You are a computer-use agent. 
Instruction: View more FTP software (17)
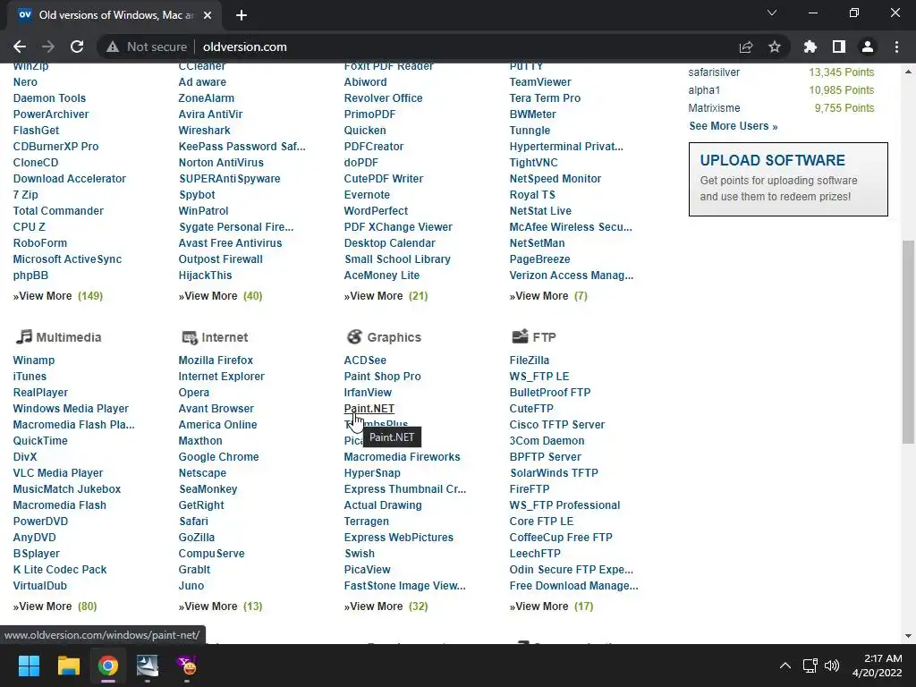pos(551,606)
